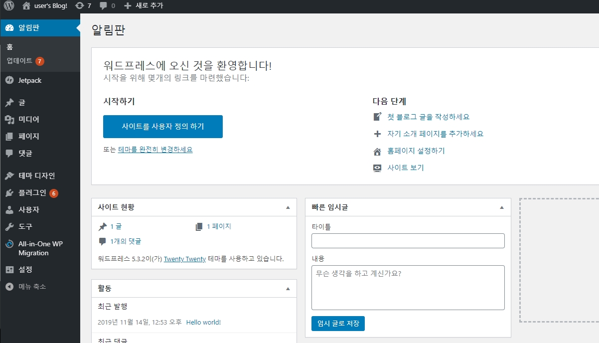Follow the 자기 소개 페이지를 추가하세요 link
The height and width of the screenshot is (343, 599).
pyautogui.click(x=436, y=134)
